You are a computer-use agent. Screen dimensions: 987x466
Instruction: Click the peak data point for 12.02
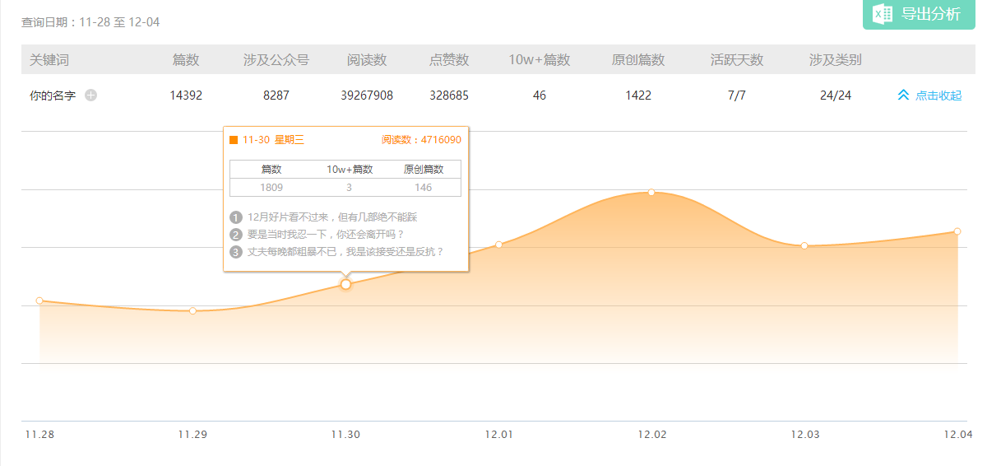[x=651, y=192]
